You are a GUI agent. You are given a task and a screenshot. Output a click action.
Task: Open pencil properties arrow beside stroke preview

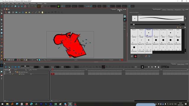pyautogui.click(x=185, y=19)
